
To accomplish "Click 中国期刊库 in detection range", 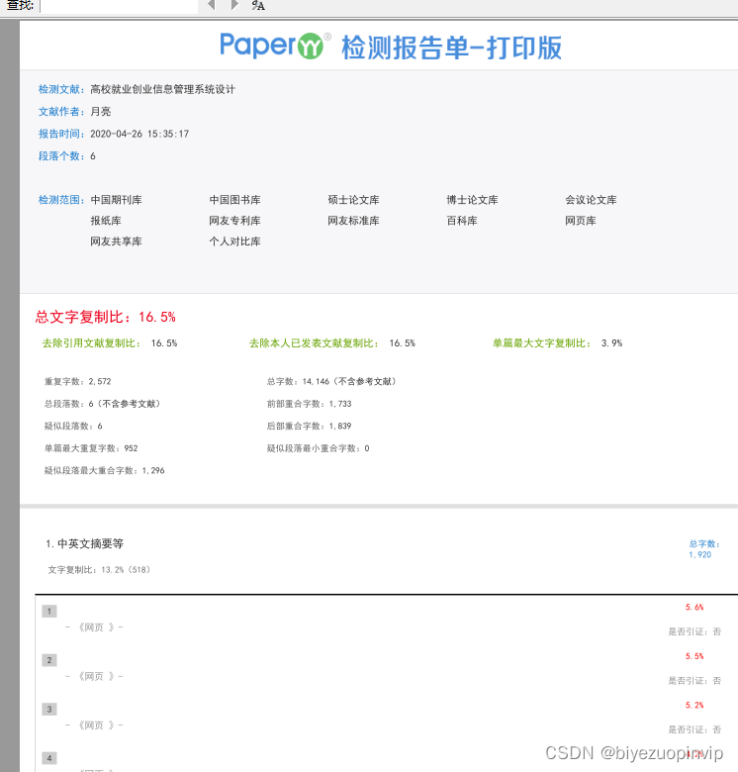I will click(116, 200).
